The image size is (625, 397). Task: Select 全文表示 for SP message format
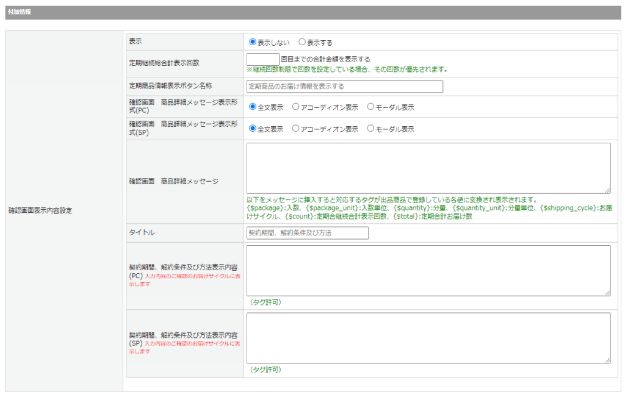tap(253, 129)
